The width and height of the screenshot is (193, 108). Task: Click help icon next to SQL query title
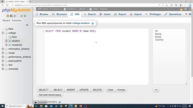(x=93, y=23)
